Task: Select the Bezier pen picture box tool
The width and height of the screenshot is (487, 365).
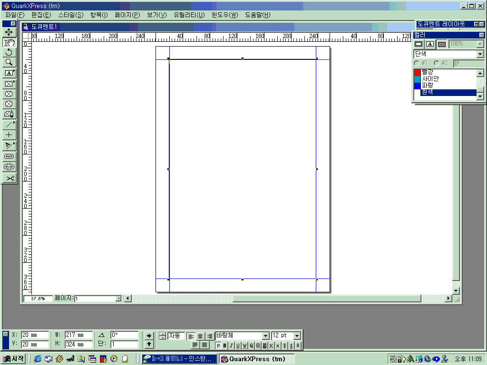Action: (9, 115)
